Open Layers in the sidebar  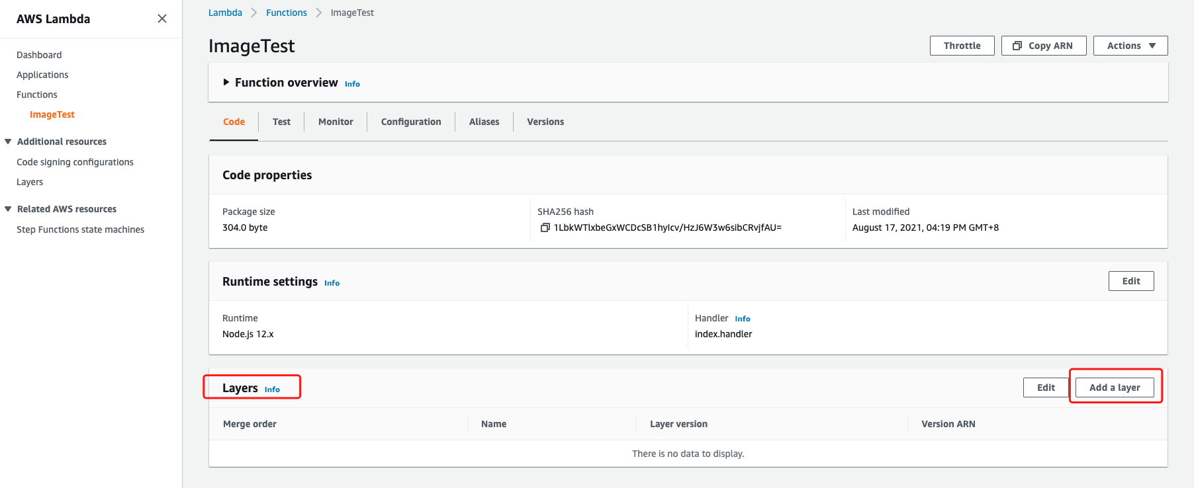pyautogui.click(x=30, y=182)
